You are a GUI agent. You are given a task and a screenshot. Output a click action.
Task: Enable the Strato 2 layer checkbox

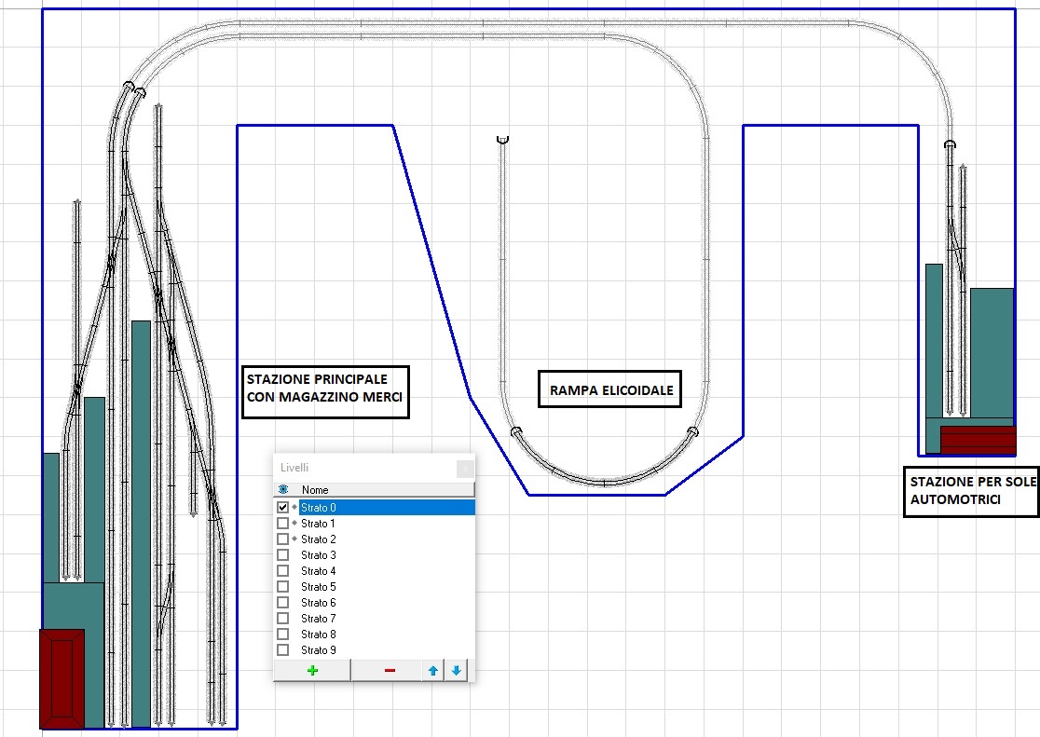point(283,539)
